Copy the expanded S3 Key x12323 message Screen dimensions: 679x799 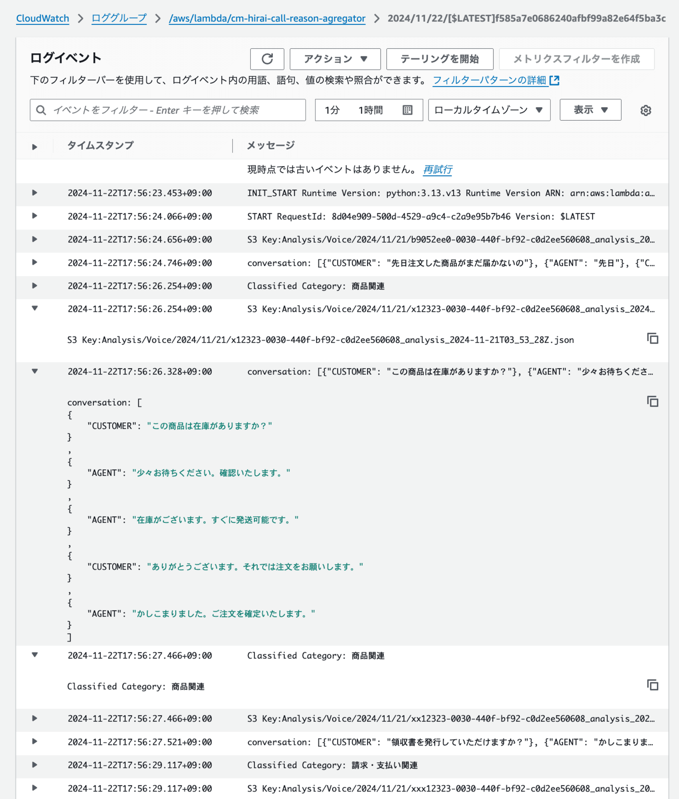[x=652, y=339]
